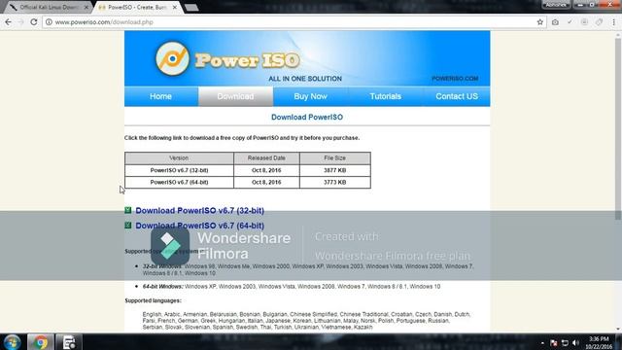Viewport: 622px width, 350px height.
Task: Open the Buy Now navigation item
Action: tap(310, 96)
